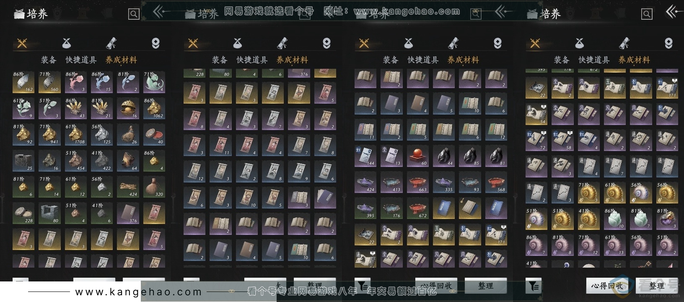Image resolution: width=684 pixels, height=302 pixels.
Task: Click 整理 button in rightmost panel
Action: pos(657,286)
